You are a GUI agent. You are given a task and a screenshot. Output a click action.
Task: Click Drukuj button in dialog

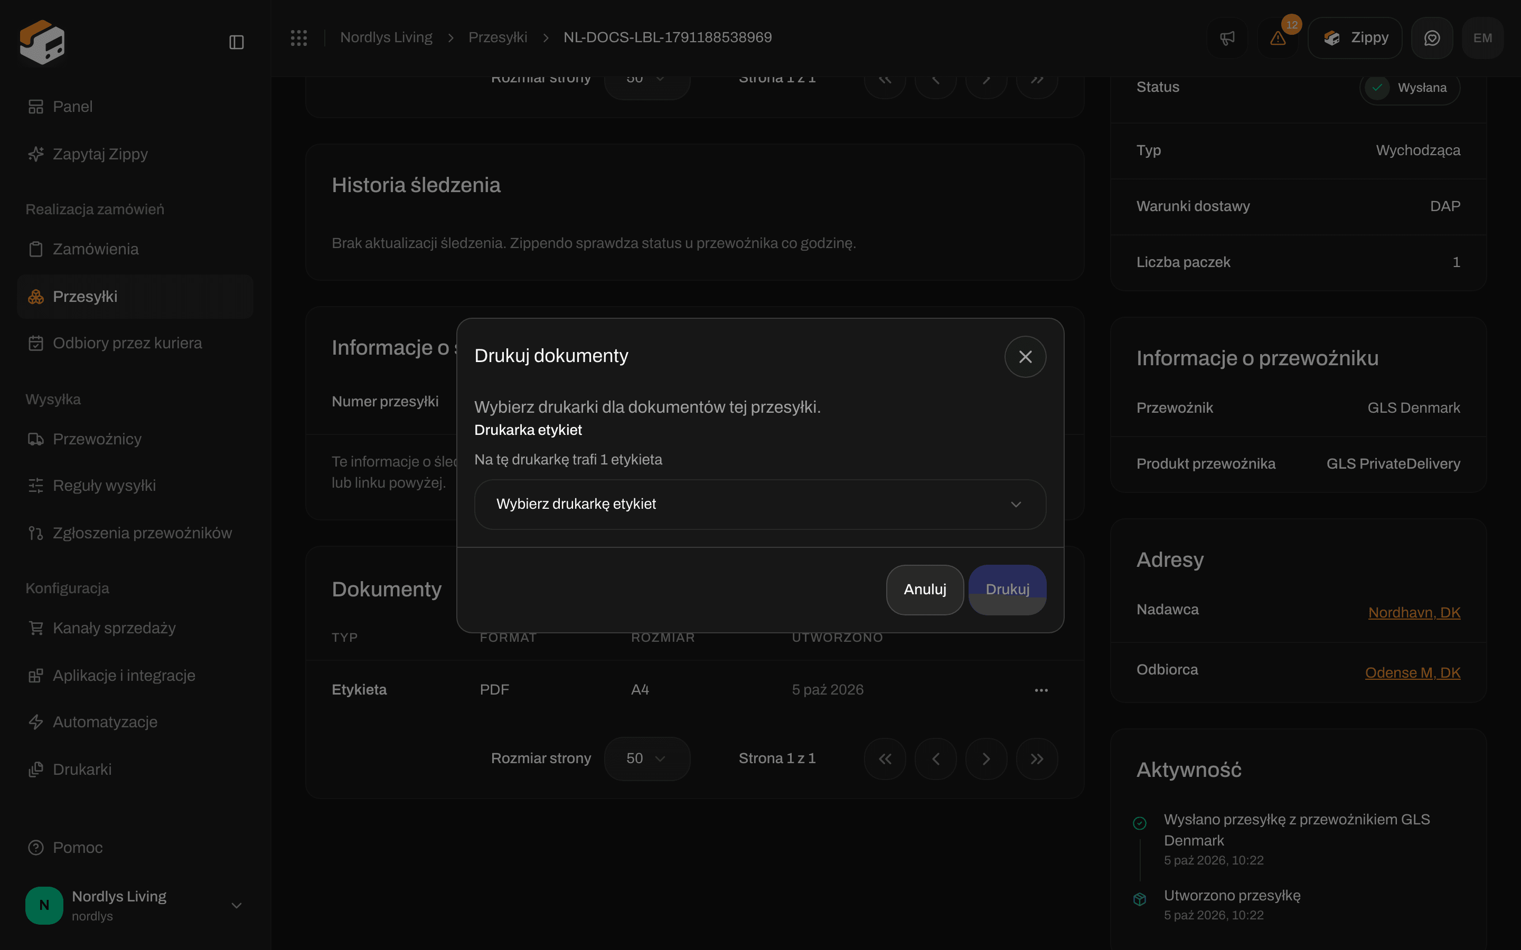[1007, 590]
